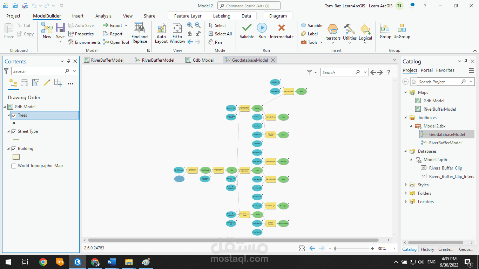Switch to the Analysis ribbon tab
The width and height of the screenshot is (479, 269).
click(x=103, y=16)
